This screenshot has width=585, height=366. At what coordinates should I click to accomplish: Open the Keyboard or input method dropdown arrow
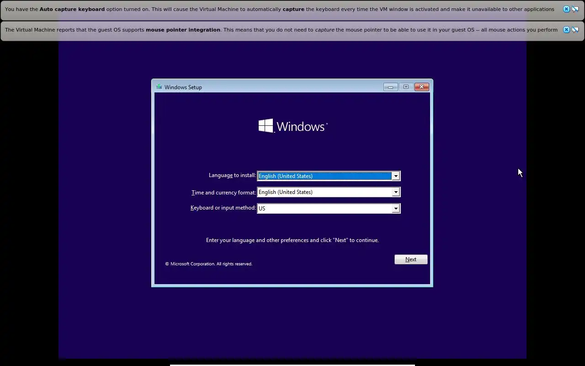396,209
